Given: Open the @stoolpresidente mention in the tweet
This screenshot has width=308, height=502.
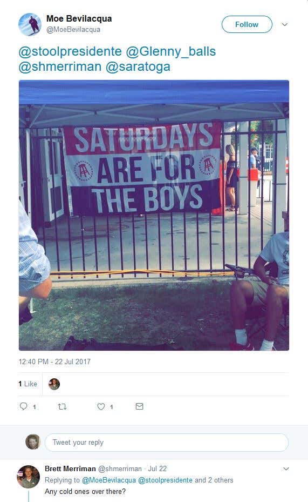Looking at the screenshot, I should point(70,51).
